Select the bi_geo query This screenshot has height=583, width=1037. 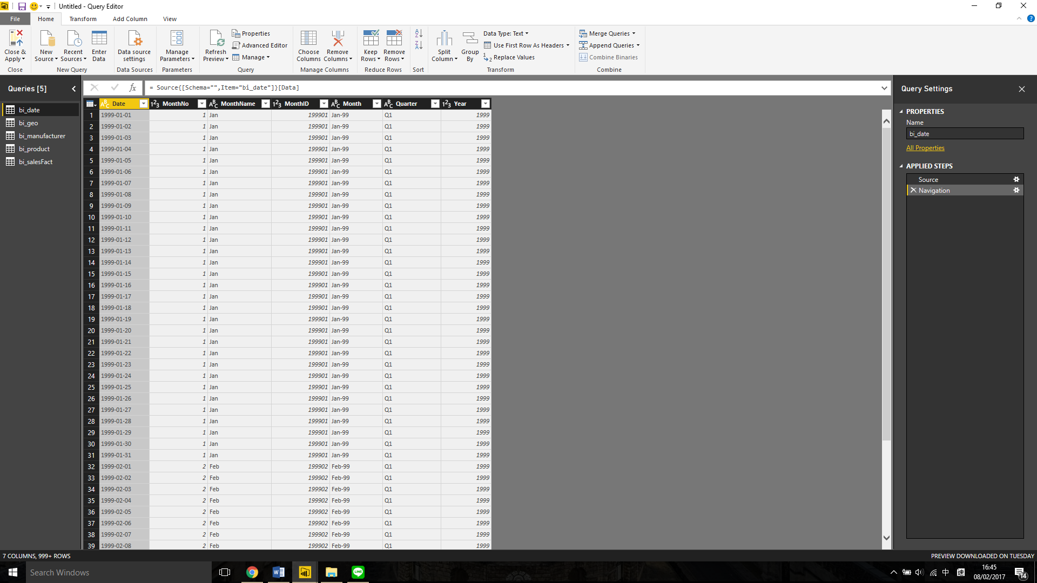[41, 123]
